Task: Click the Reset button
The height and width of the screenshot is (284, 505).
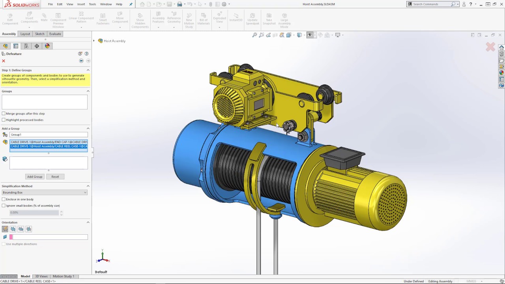Action: click(x=55, y=177)
